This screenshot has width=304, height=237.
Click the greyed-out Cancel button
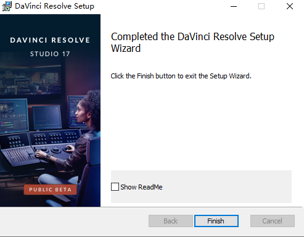tap(273, 221)
